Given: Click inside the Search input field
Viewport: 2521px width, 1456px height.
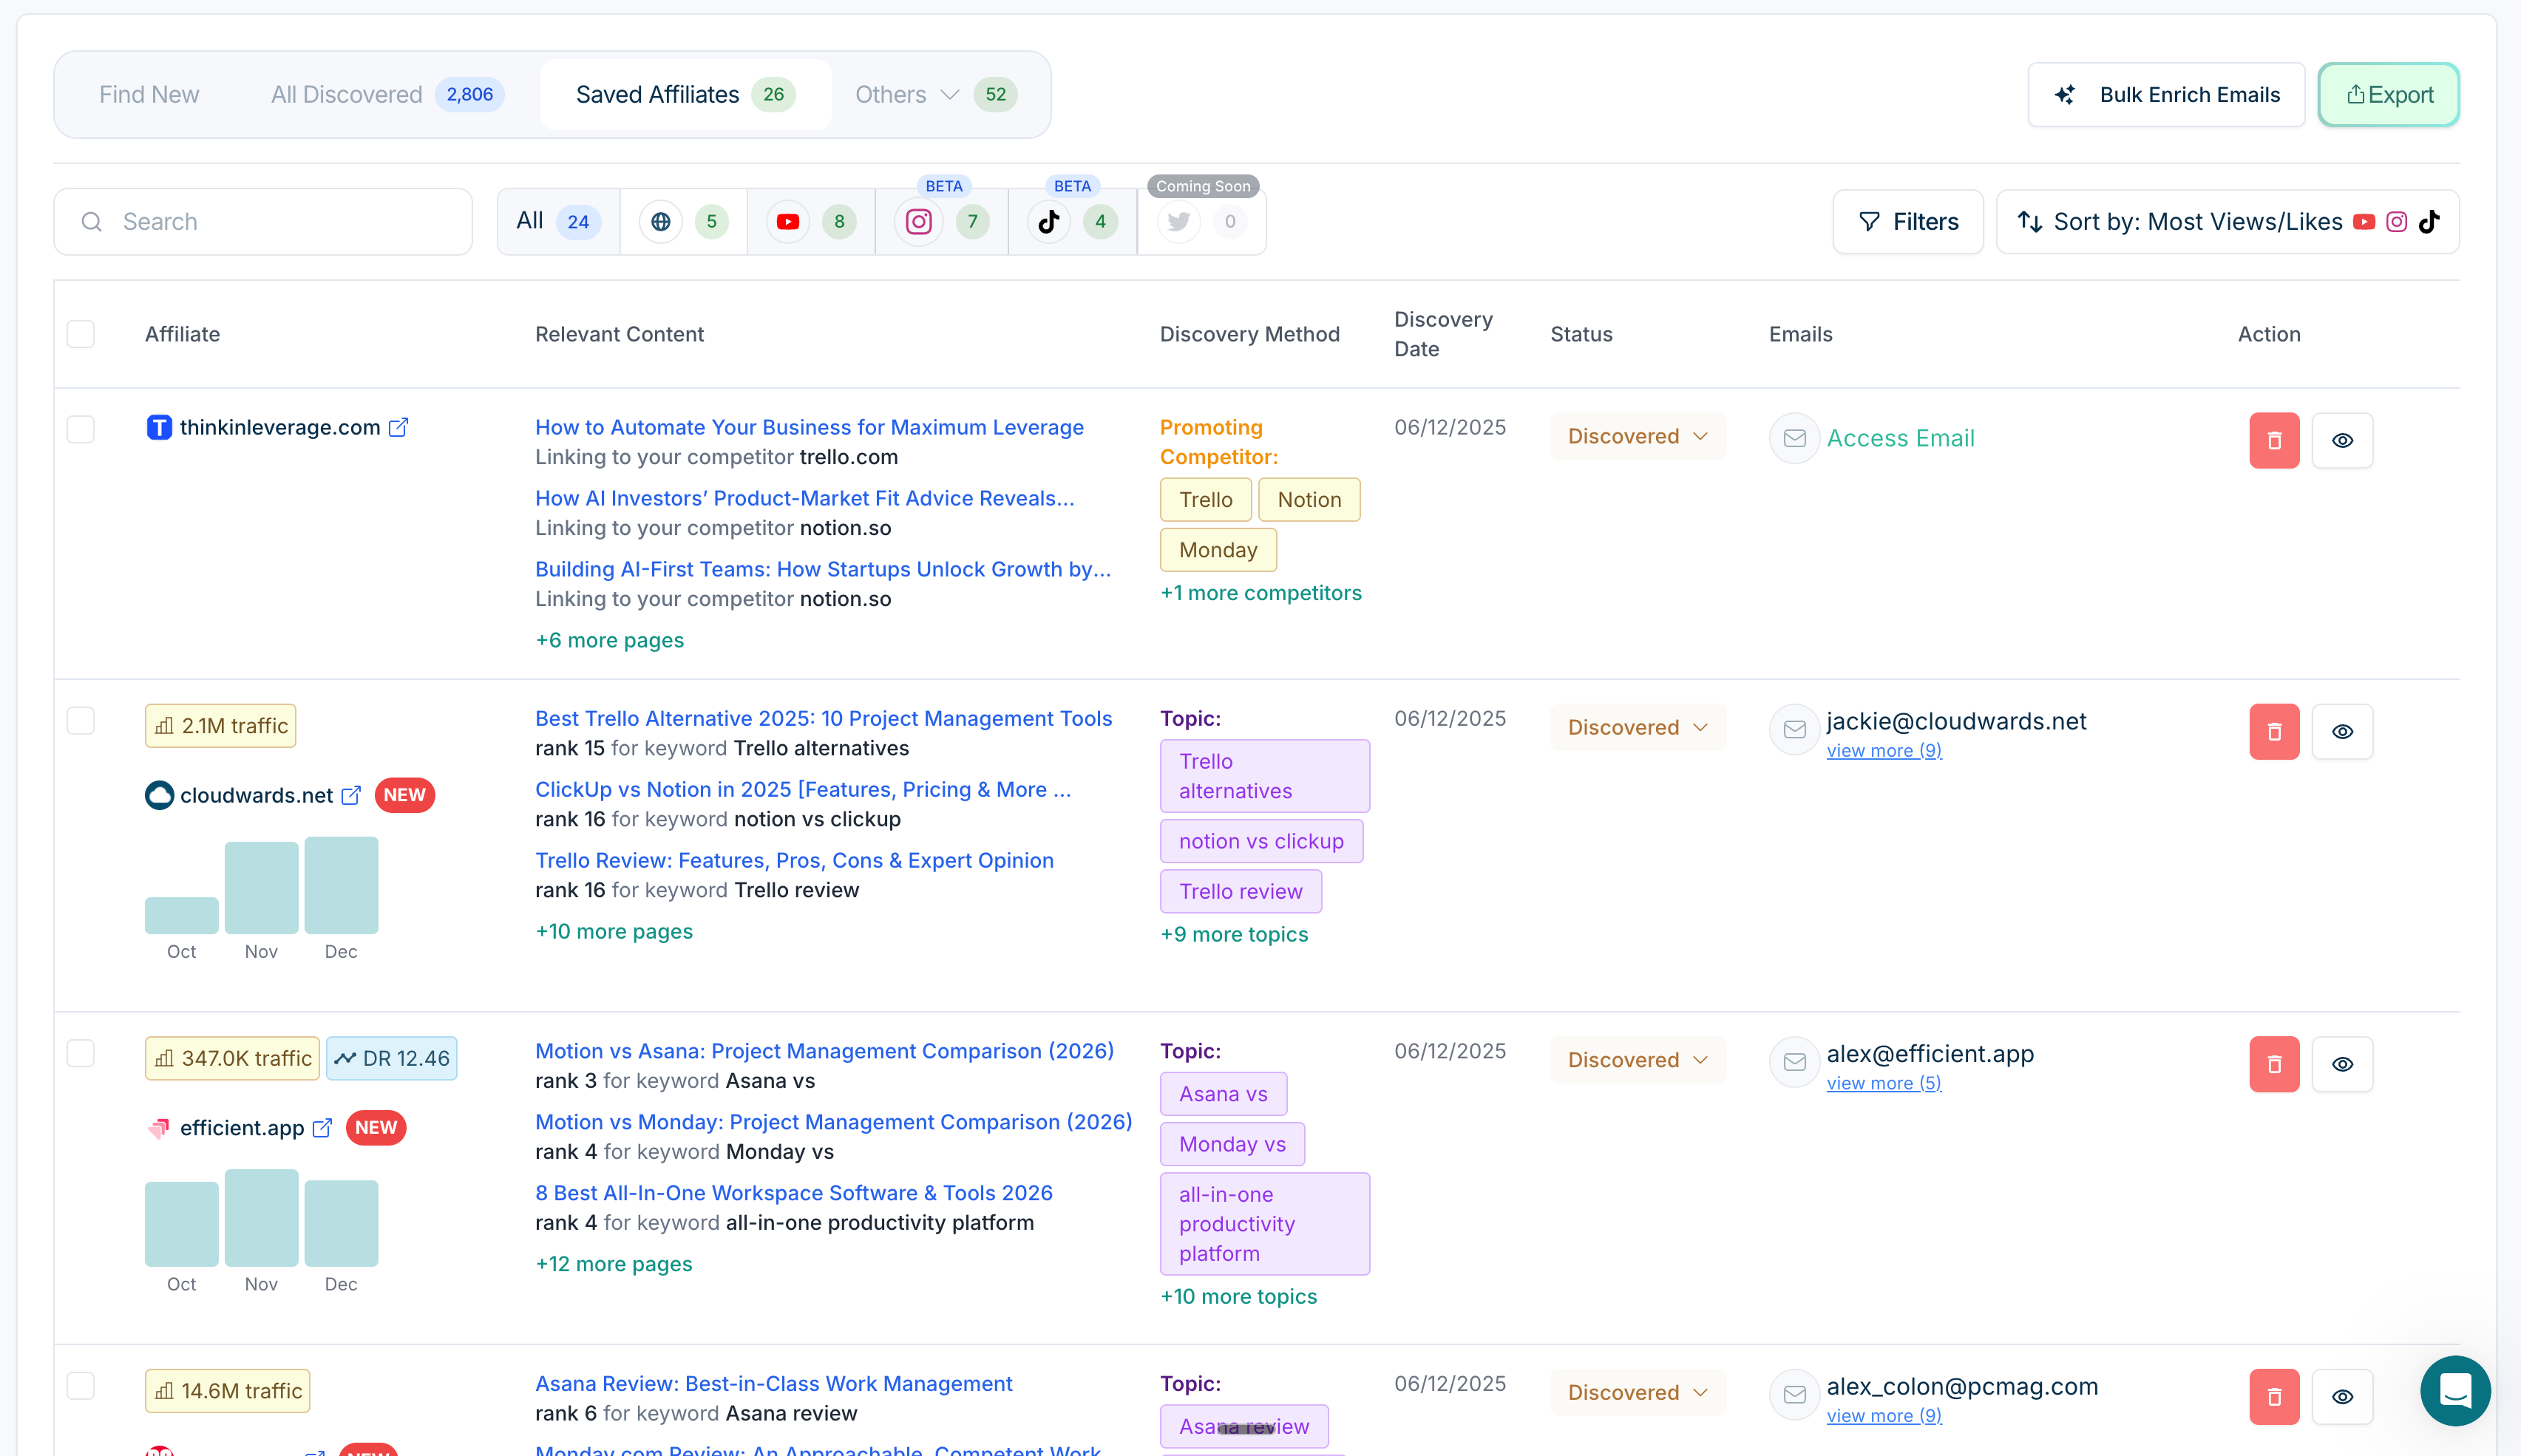Looking at the screenshot, I should pos(262,221).
